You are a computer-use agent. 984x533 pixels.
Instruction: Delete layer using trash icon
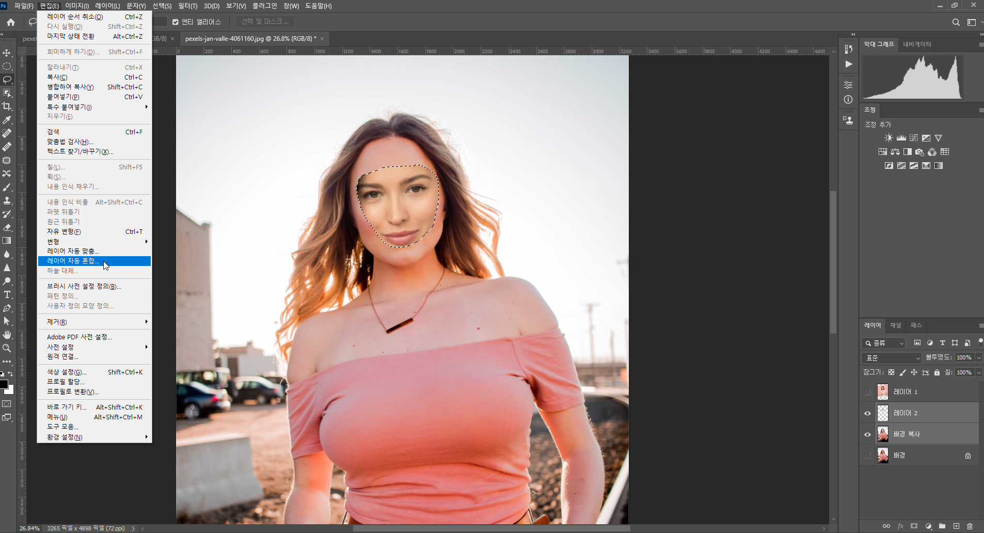970,526
